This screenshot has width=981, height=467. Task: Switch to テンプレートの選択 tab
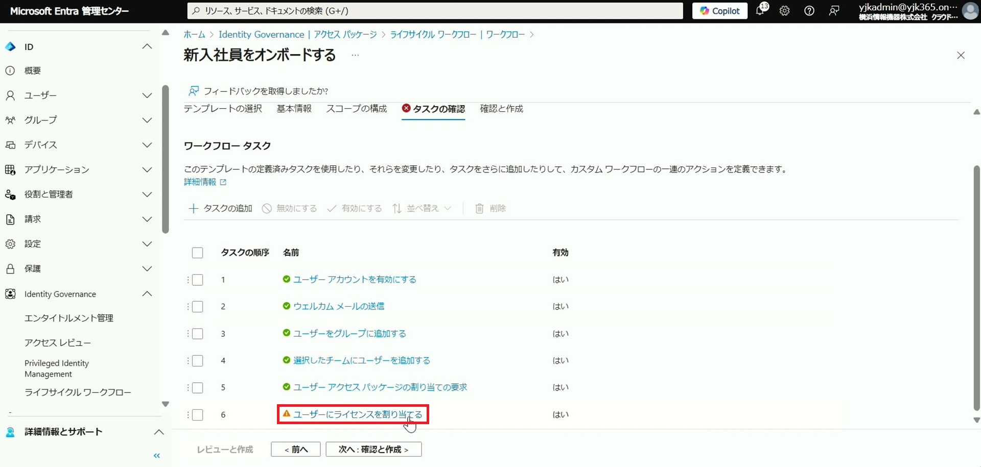tap(223, 109)
